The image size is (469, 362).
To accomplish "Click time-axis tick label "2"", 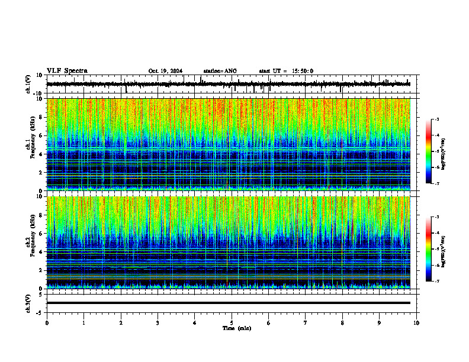I will pos(121,323).
